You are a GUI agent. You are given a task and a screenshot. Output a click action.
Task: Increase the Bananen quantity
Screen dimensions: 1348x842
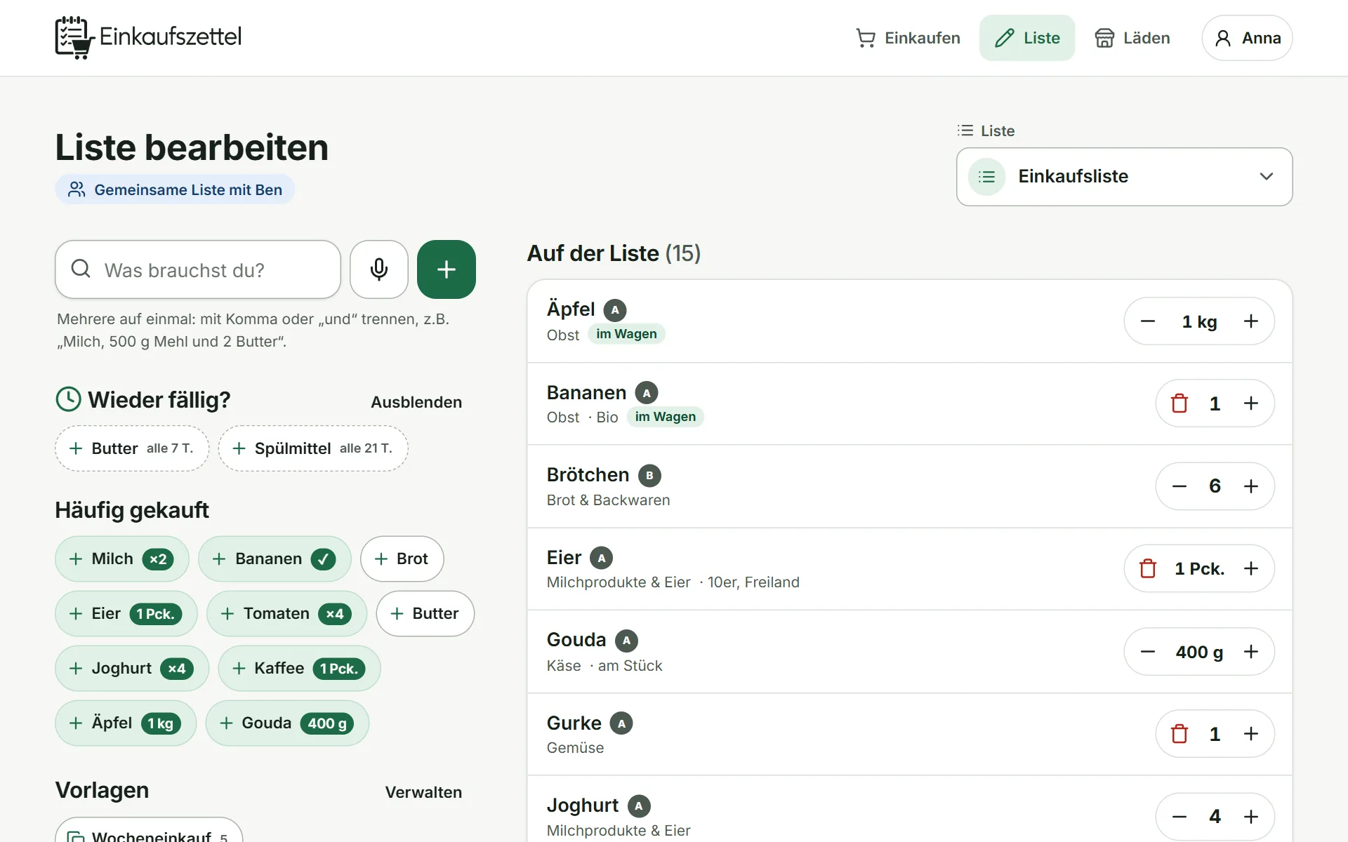(x=1251, y=403)
